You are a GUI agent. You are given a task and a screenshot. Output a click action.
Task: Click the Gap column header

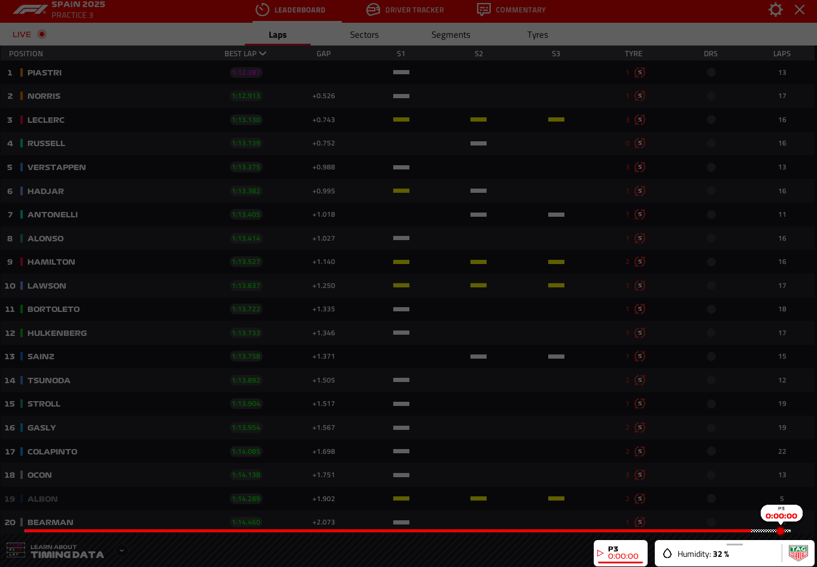click(324, 54)
